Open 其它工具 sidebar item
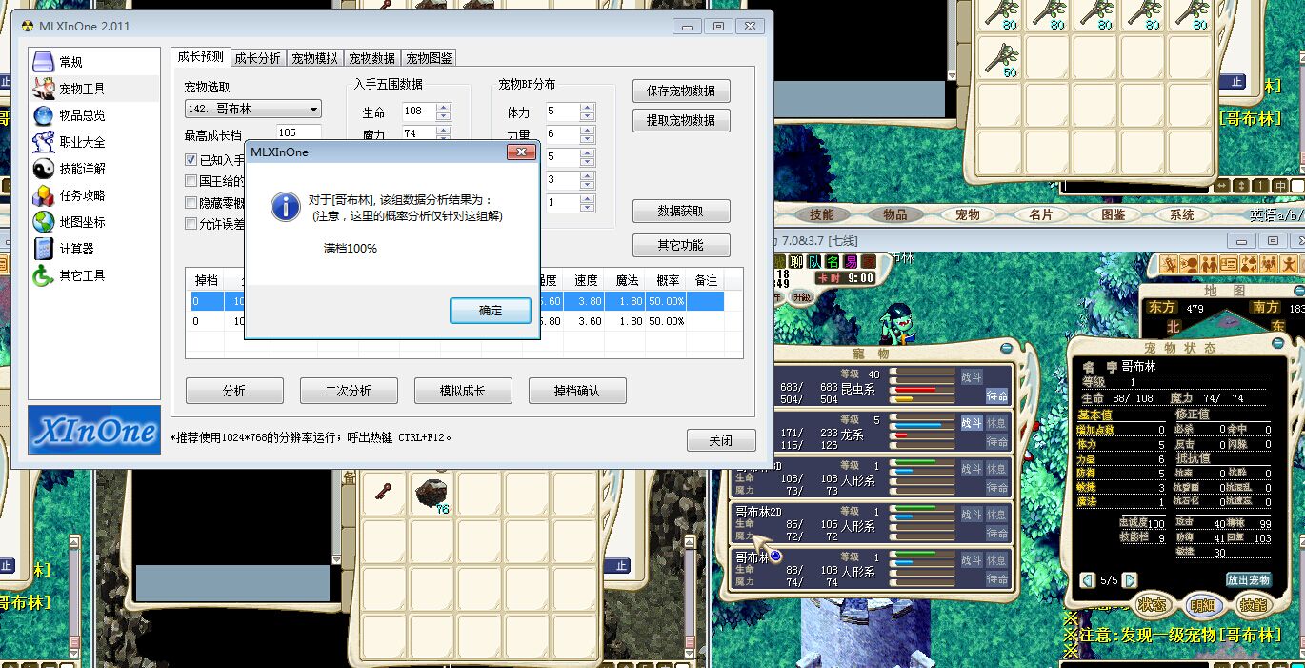Viewport: 1305px width, 668px height. (82, 275)
